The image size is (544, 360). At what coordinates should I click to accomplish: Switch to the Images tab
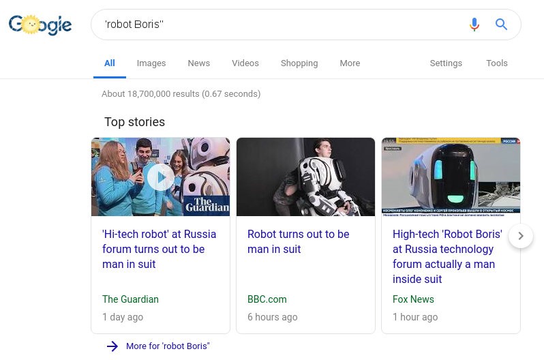pyautogui.click(x=151, y=63)
